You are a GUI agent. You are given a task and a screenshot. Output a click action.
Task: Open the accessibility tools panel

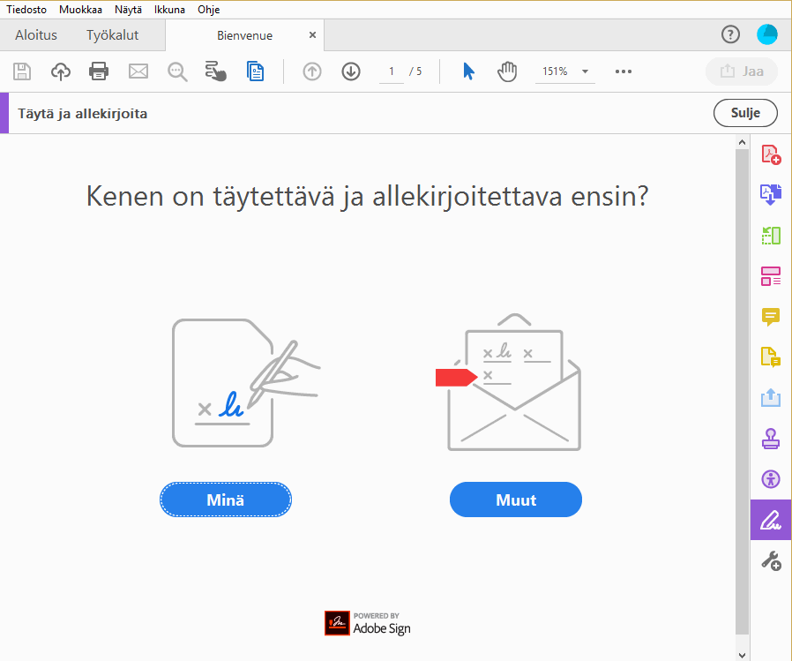point(770,478)
